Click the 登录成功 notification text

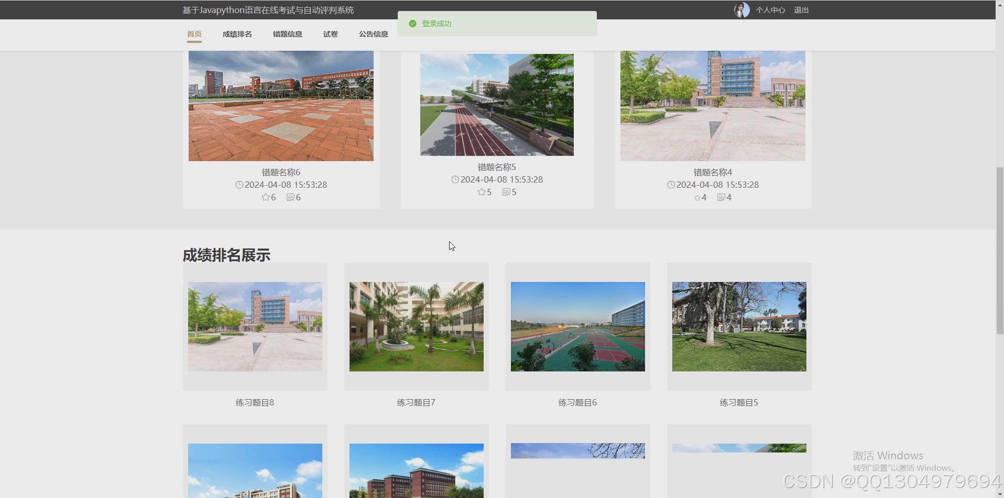[x=436, y=24]
